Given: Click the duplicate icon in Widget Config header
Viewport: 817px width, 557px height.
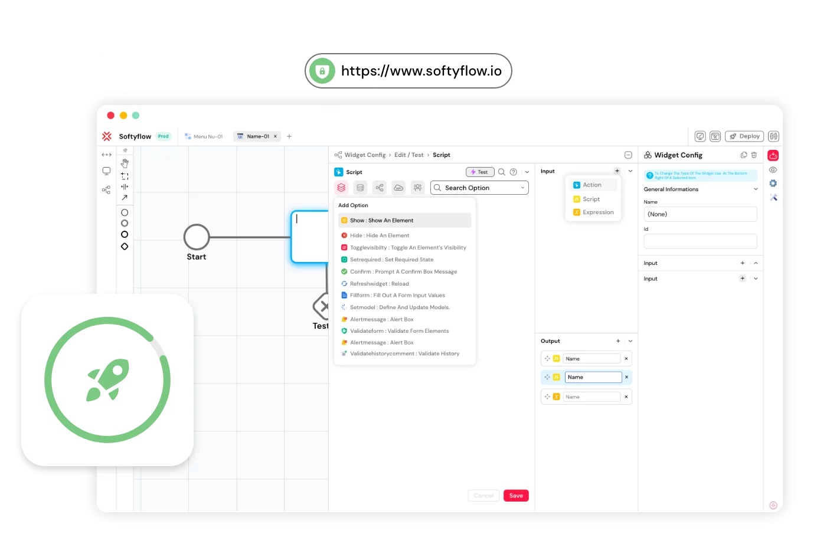Looking at the screenshot, I should [x=744, y=155].
